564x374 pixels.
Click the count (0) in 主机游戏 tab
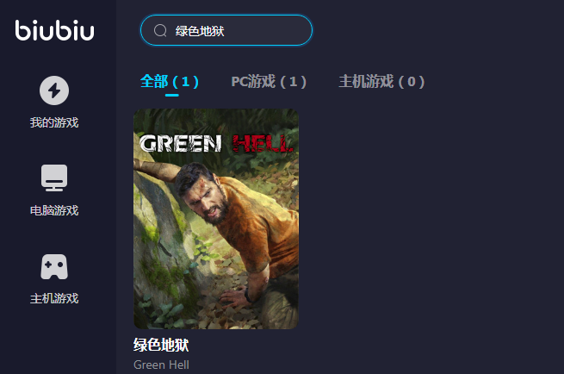[412, 82]
